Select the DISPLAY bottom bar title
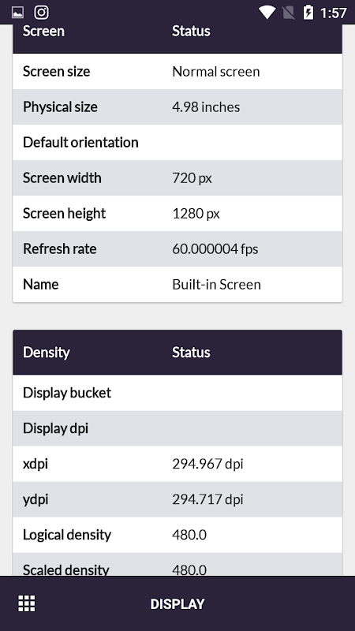Image resolution: width=355 pixels, height=631 pixels. [177, 603]
